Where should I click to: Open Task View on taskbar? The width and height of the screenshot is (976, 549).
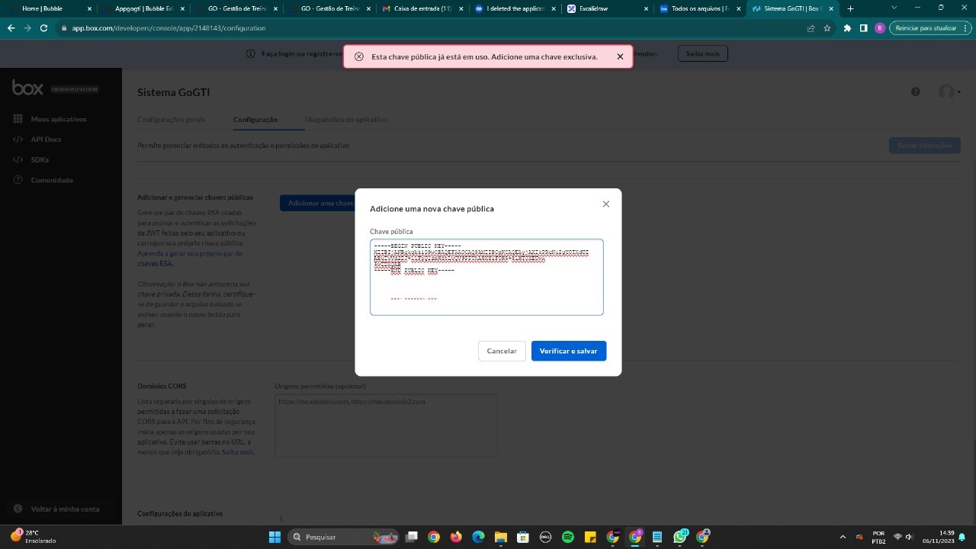(x=412, y=537)
